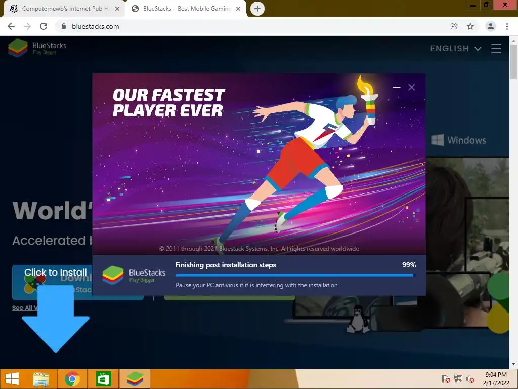Click the padlock site info icon
The height and width of the screenshot is (389, 518).
64,26
